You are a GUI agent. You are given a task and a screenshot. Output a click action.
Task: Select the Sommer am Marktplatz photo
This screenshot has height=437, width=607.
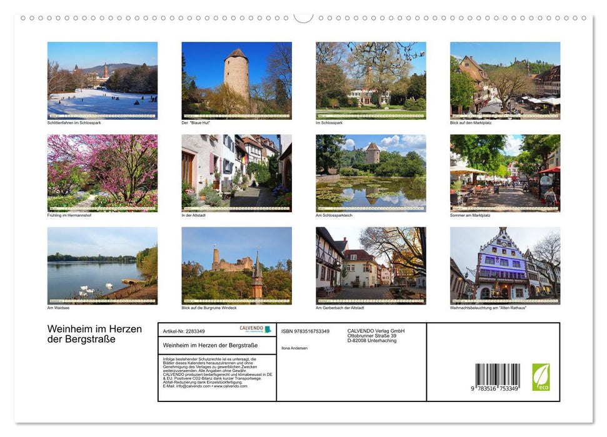point(505,173)
